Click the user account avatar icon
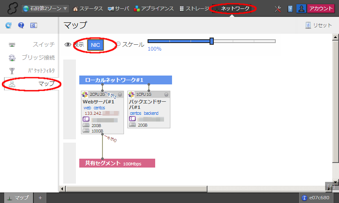 pyautogui.click(x=301, y=8)
